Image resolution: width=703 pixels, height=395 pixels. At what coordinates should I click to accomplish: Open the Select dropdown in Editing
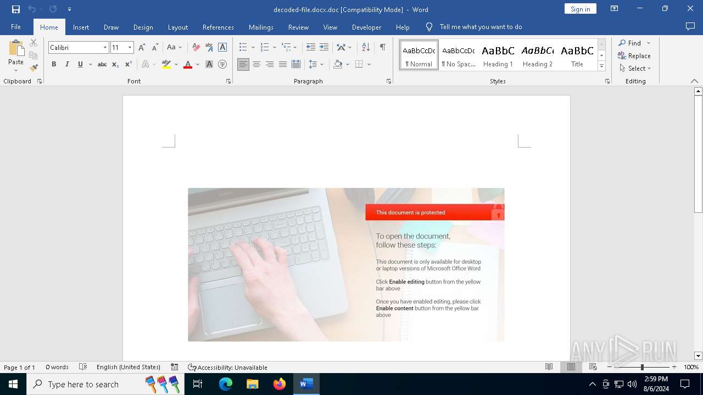(x=635, y=69)
